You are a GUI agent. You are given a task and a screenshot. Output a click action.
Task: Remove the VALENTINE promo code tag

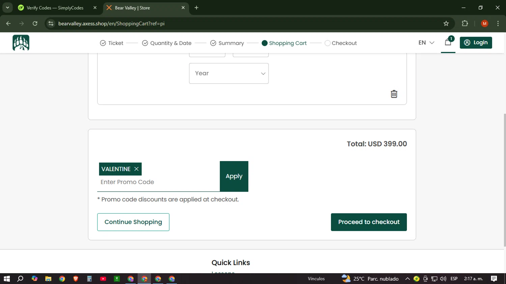(x=136, y=169)
